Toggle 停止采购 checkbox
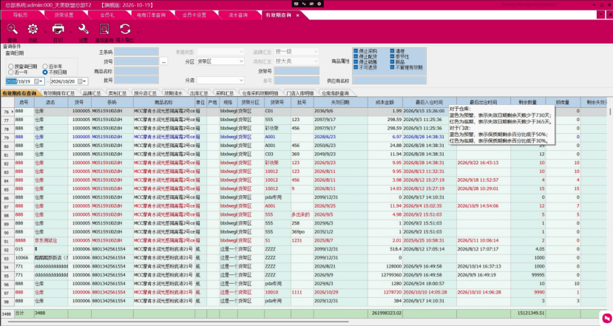This screenshot has width=613, height=326. click(356, 51)
